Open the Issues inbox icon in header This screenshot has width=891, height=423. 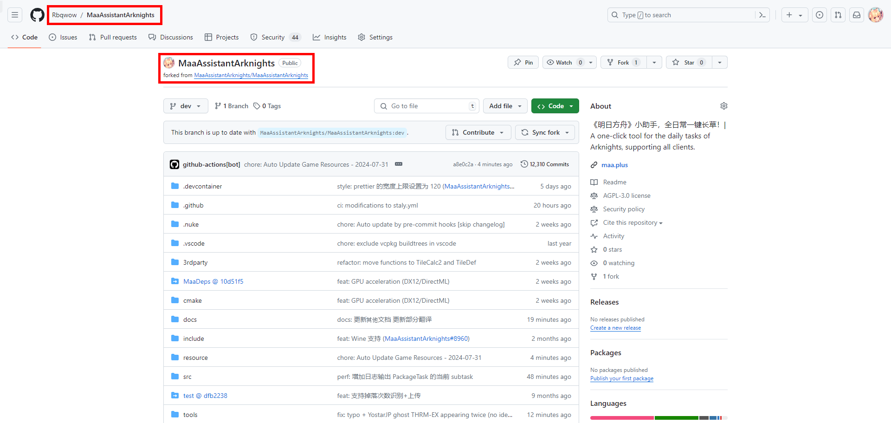820,15
